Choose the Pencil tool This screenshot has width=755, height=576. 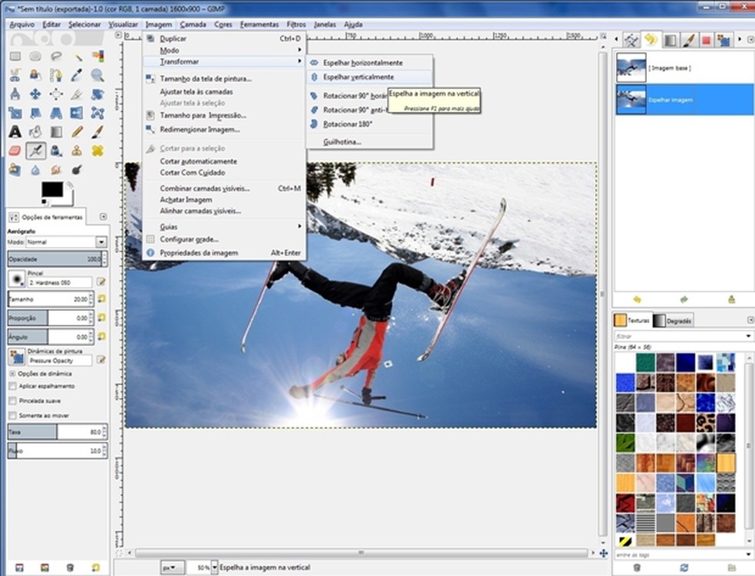[77, 132]
